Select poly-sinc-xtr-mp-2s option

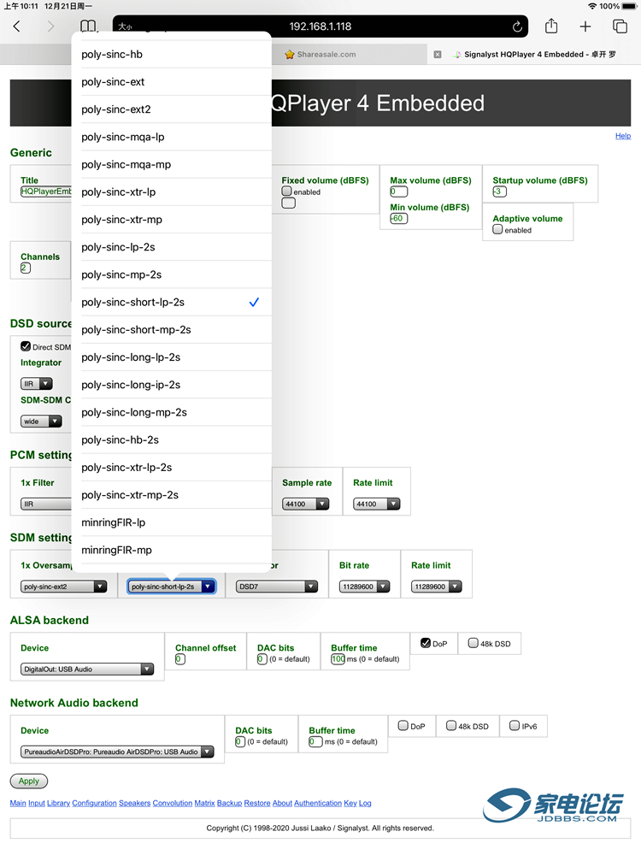click(171, 495)
